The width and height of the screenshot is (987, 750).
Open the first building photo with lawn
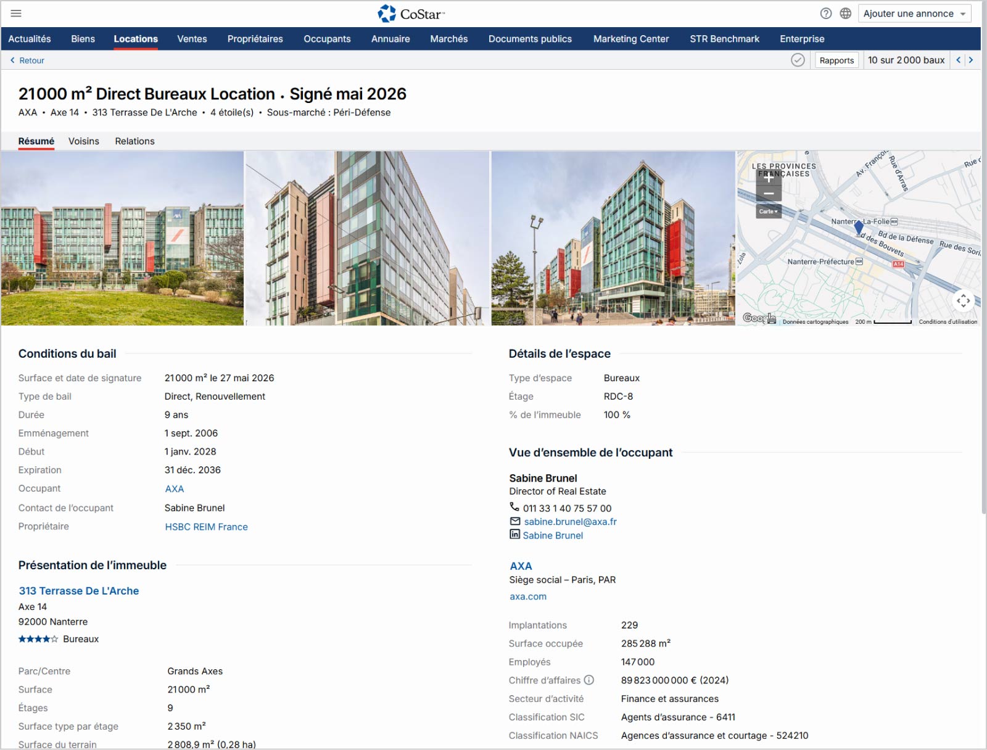pyautogui.click(x=122, y=238)
